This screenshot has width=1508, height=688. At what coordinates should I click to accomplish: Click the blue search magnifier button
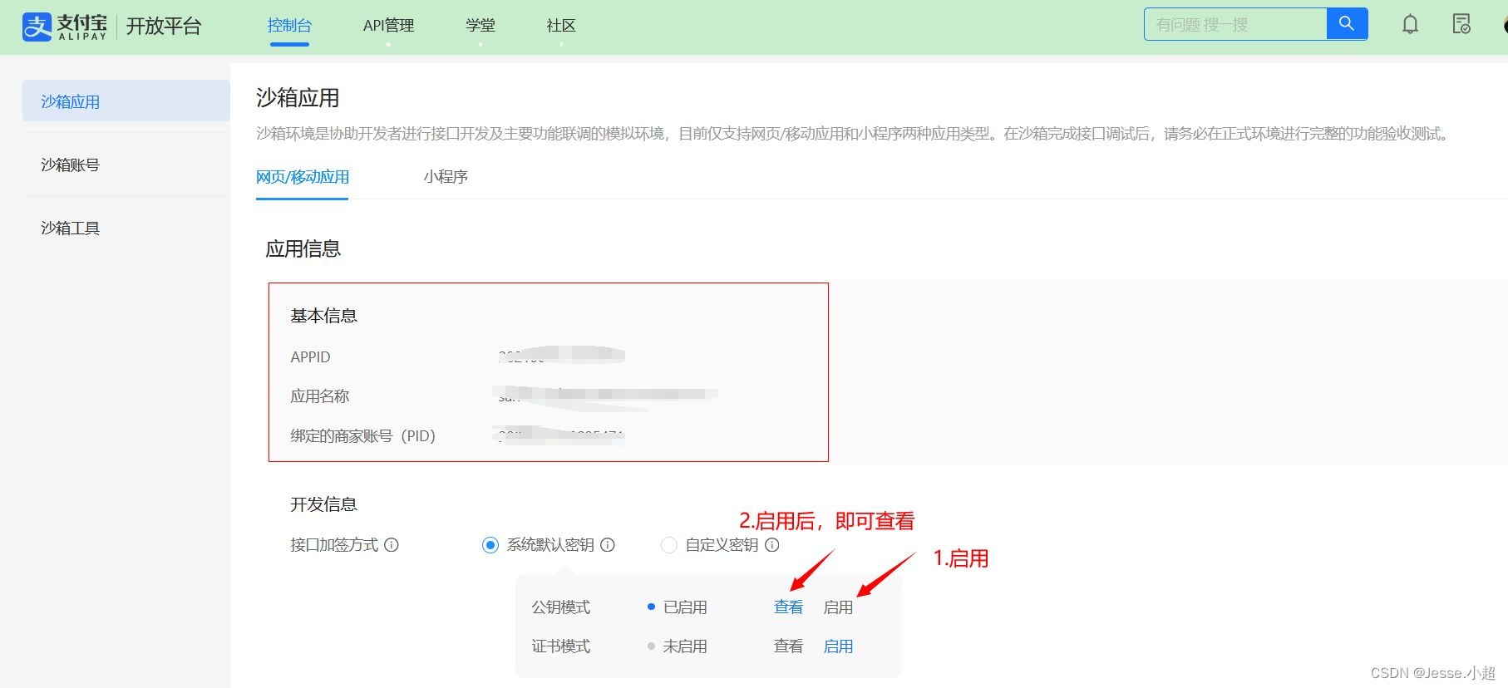point(1347,24)
